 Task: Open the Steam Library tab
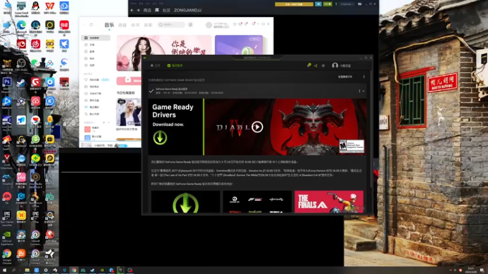(157, 10)
